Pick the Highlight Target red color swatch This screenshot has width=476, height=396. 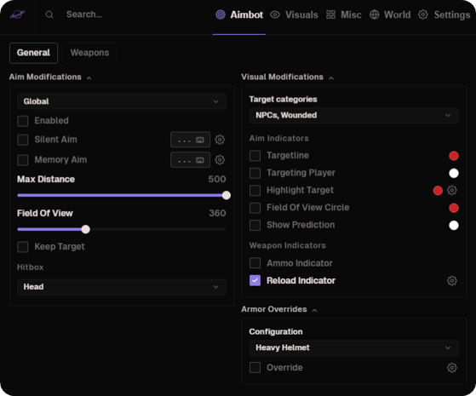point(438,191)
